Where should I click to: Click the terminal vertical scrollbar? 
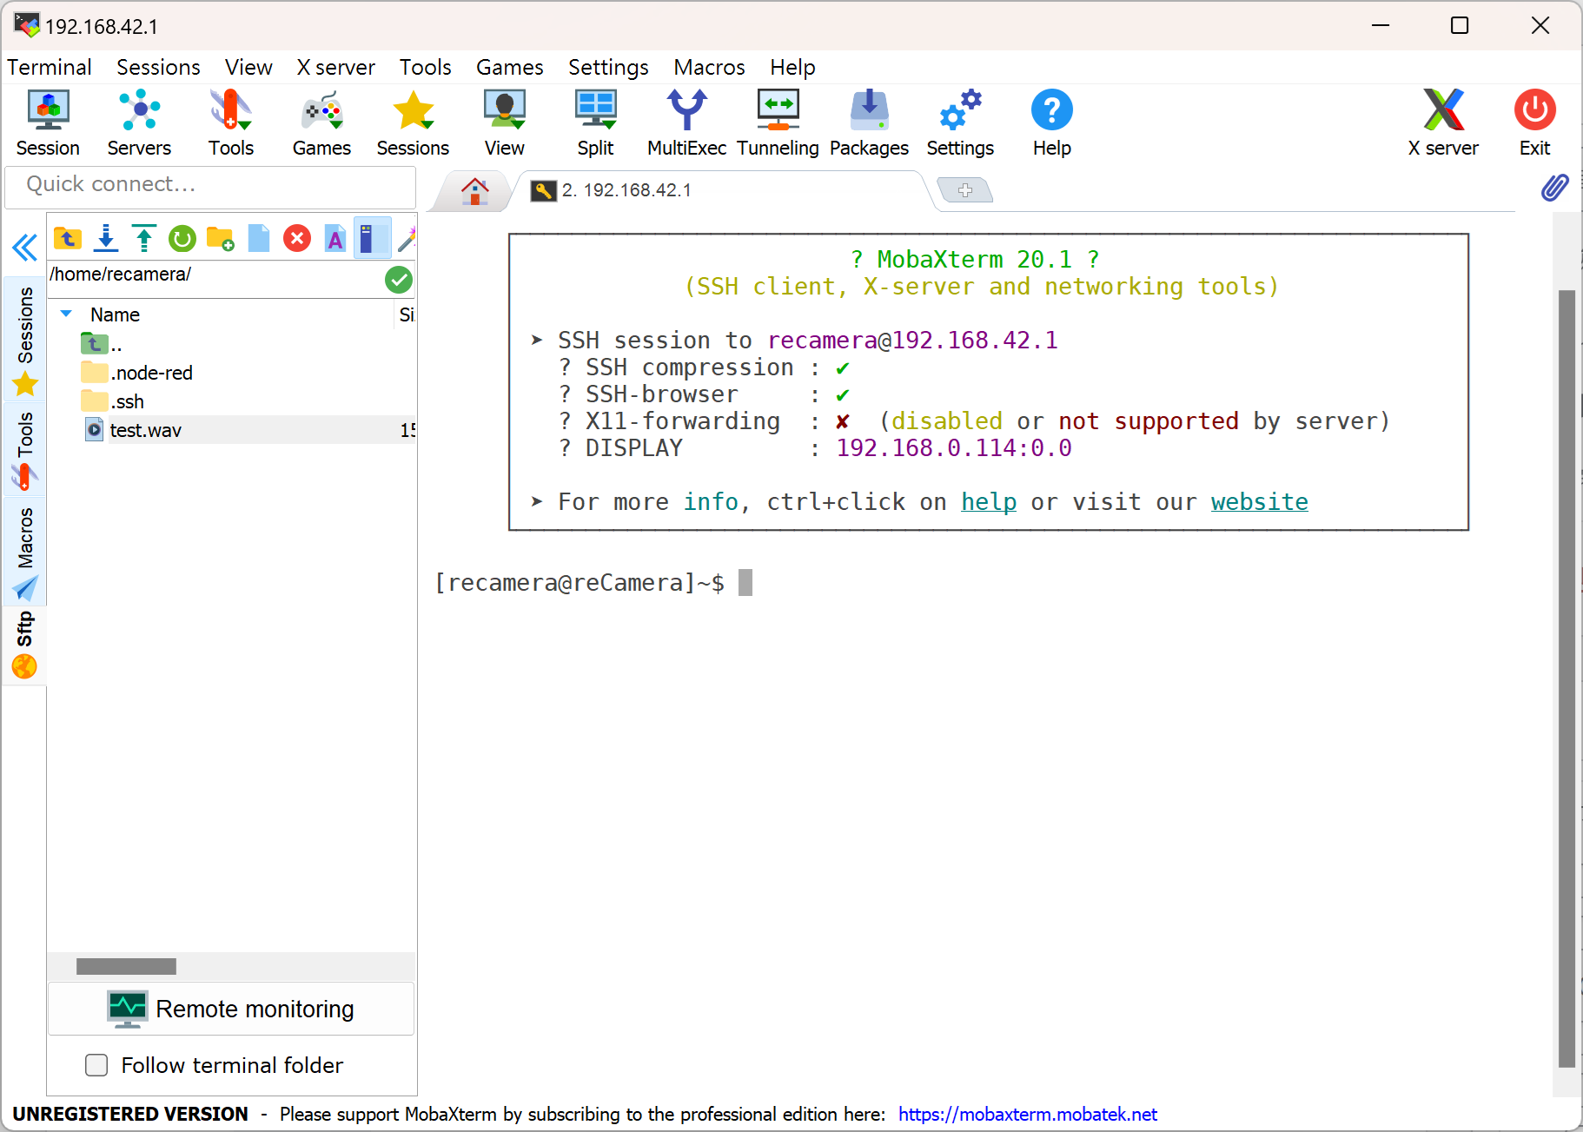tap(1566, 678)
